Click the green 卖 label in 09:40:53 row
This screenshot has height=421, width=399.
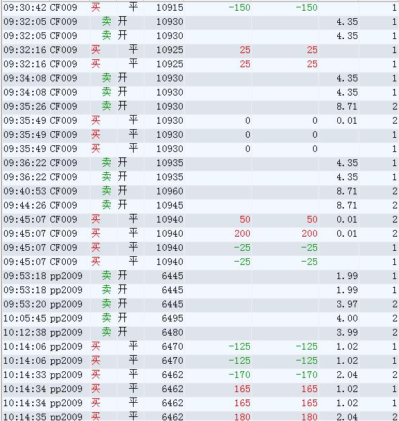[106, 191]
